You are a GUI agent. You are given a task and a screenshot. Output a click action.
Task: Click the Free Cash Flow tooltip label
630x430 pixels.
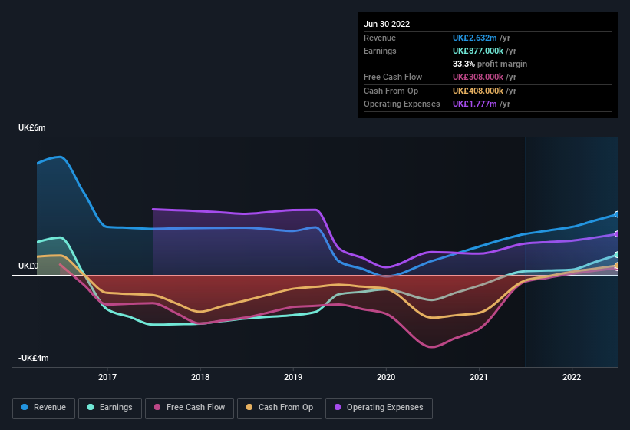tap(393, 77)
